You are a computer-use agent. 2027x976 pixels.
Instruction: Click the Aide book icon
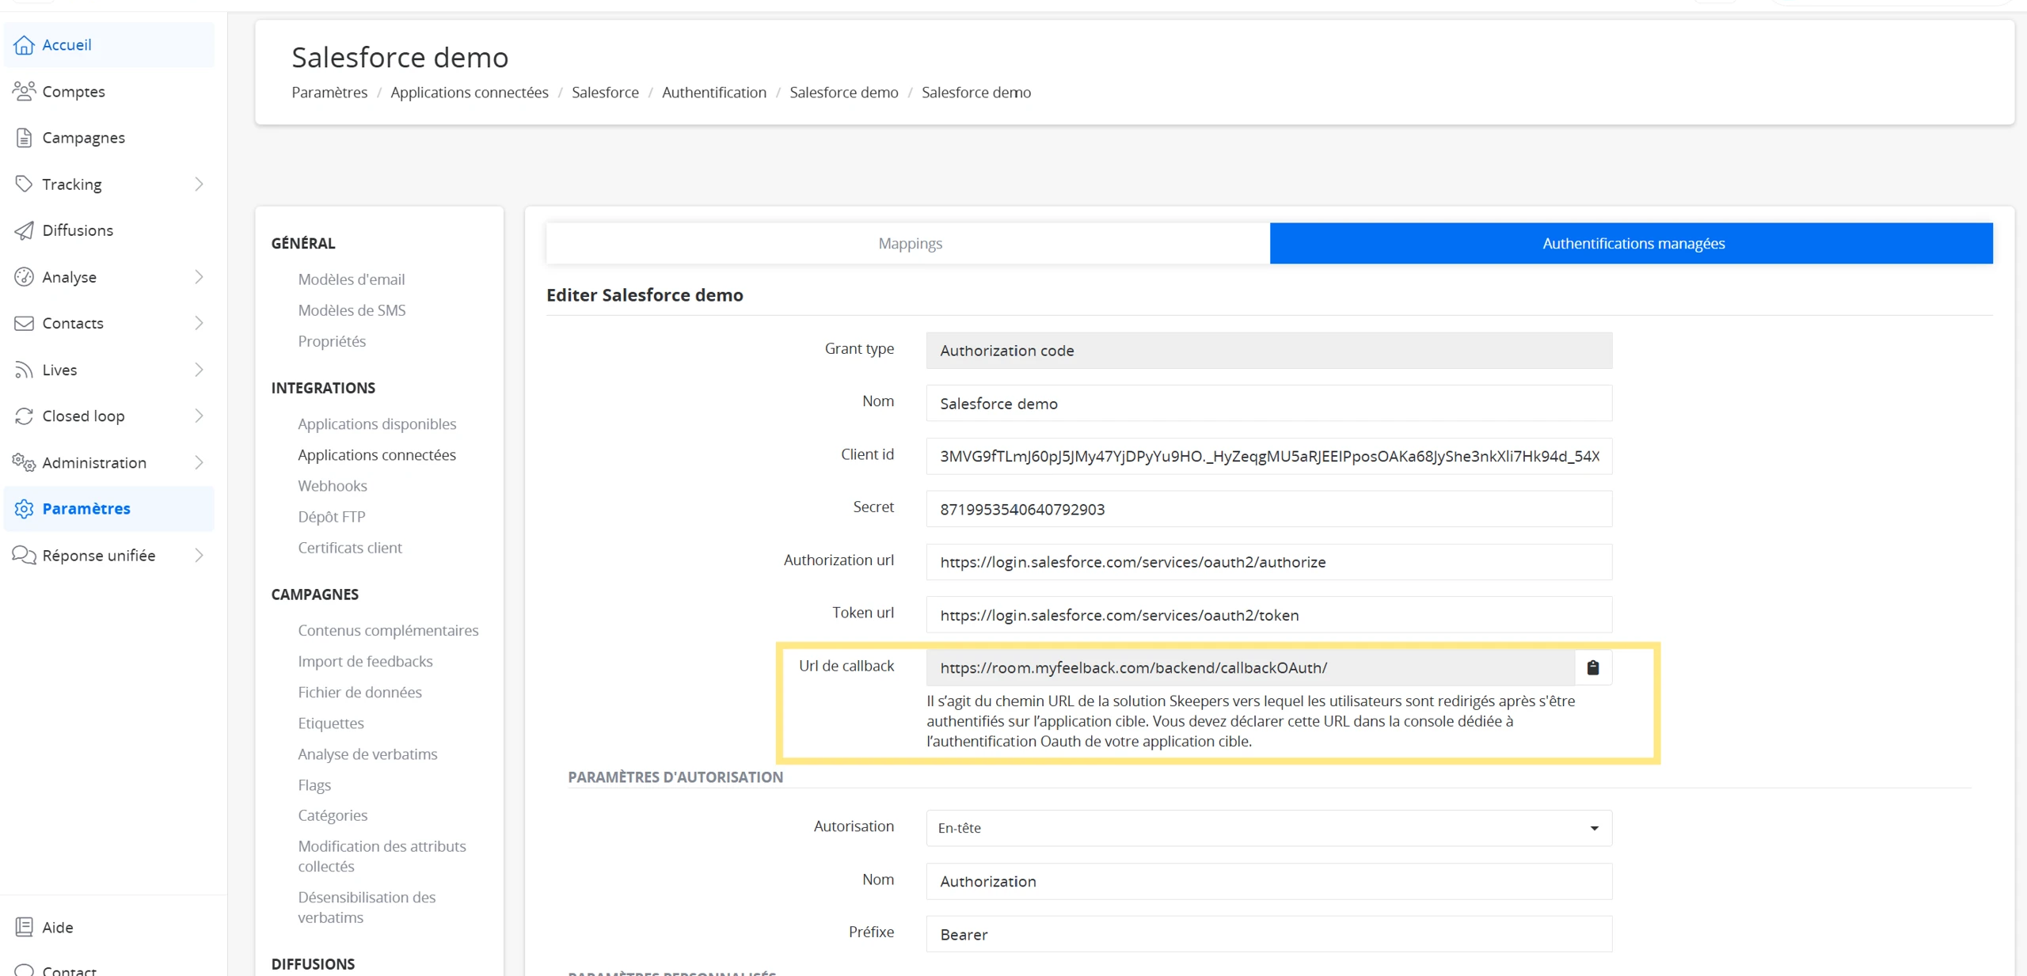tap(24, 927)
